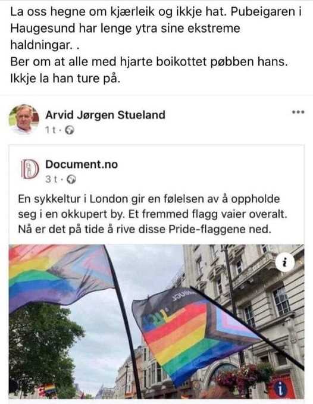Click Arvid Jørgen Stueland's profile picture
The width and height of the screenshot is (313, 404).
click(24, 120)
